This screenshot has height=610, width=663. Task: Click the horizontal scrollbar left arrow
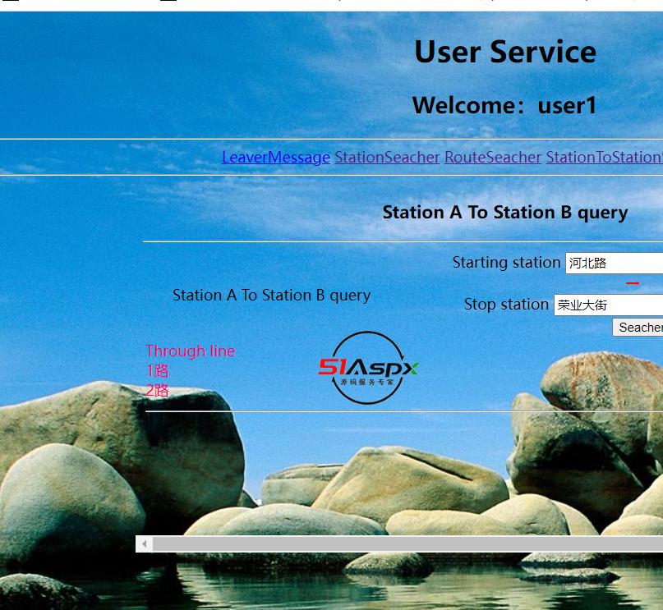click(145, 543)
